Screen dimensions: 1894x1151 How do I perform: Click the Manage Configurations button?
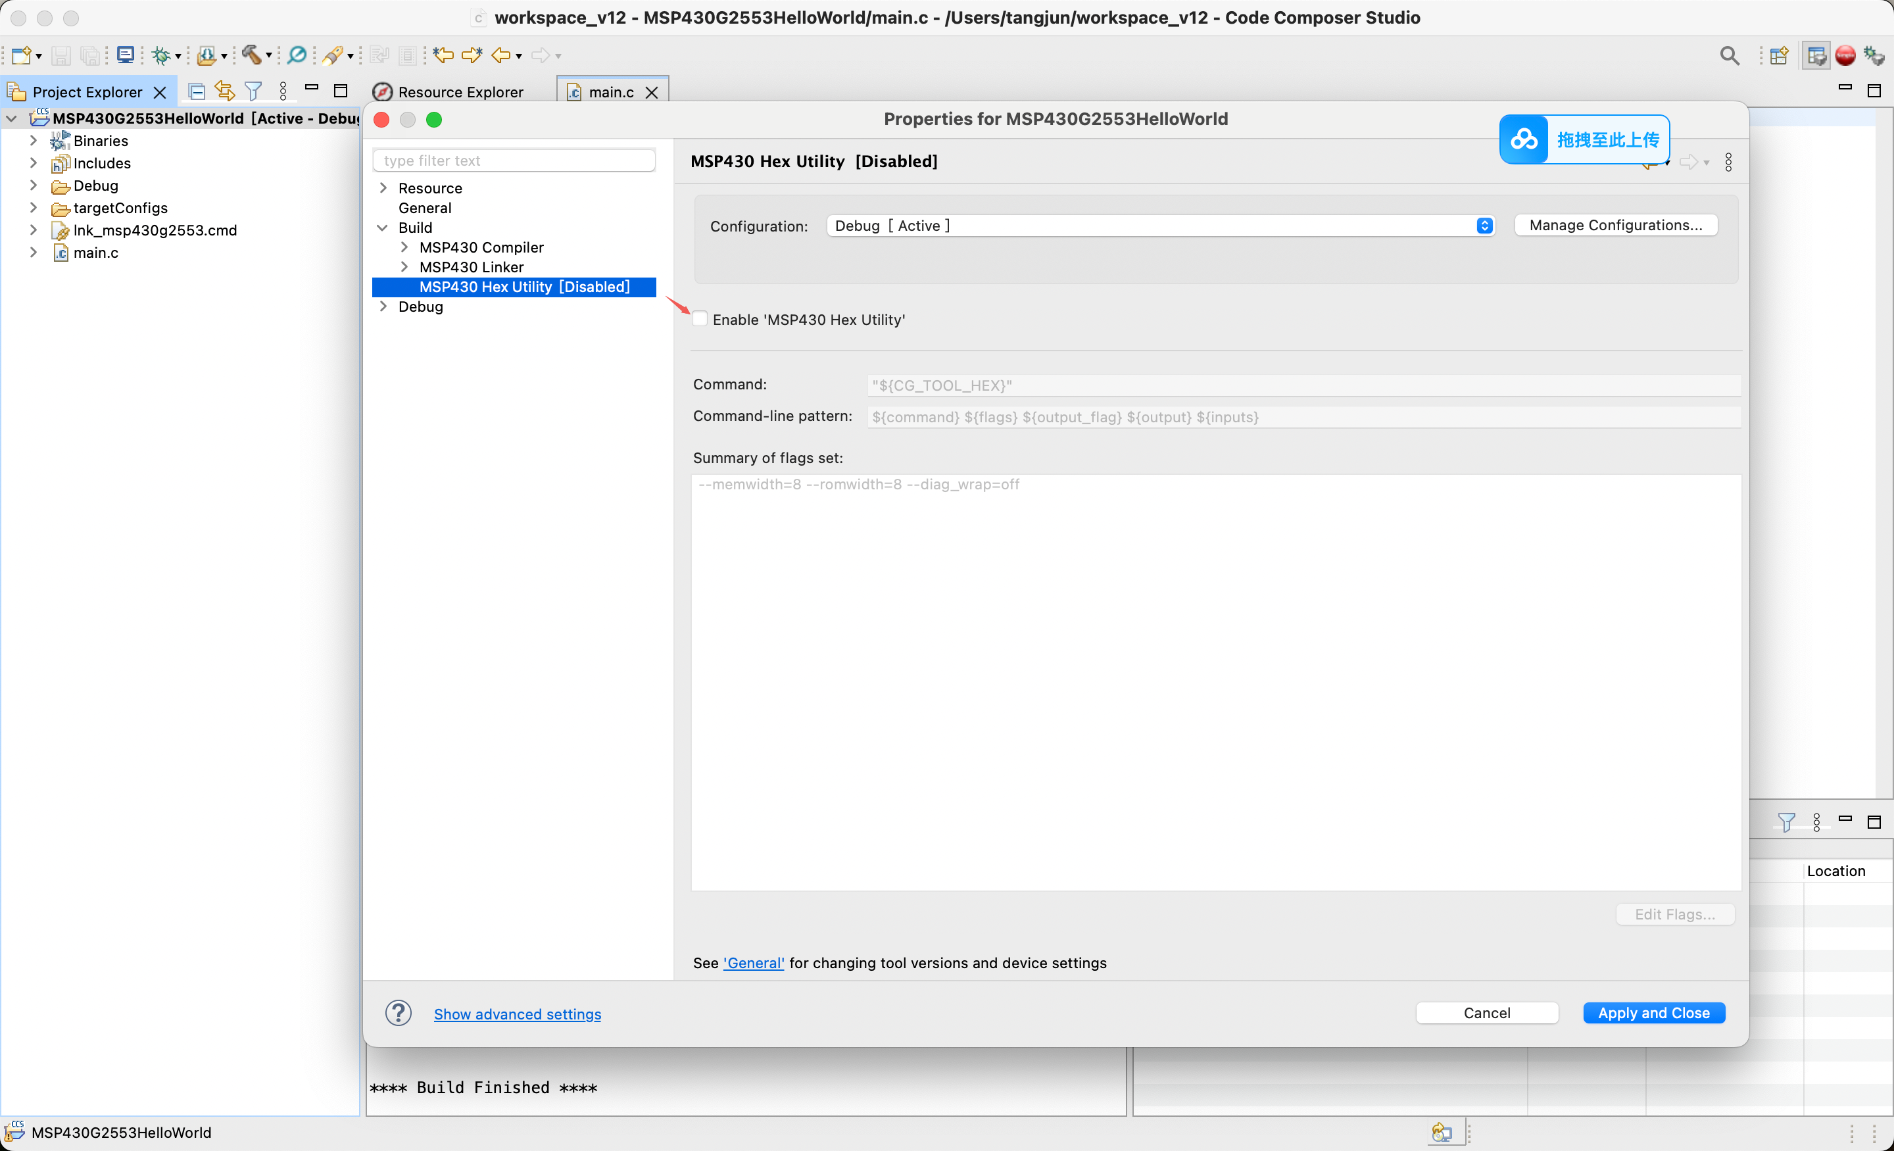[x=1615, y=226]
